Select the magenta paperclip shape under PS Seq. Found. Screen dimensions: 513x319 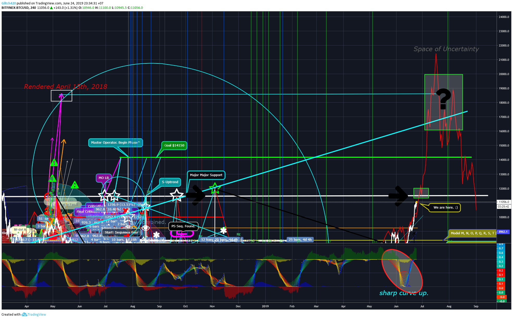point(182,234)
